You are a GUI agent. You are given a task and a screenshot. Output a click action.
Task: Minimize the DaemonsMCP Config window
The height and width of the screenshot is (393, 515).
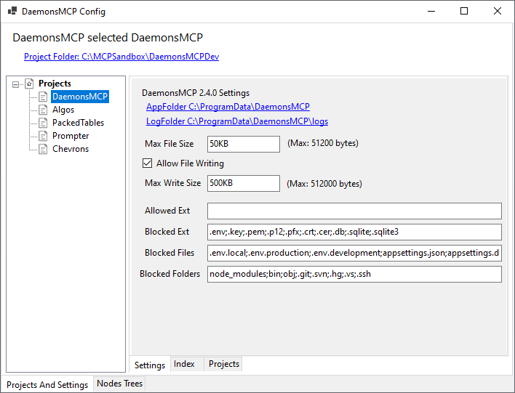pyautogui.click(x=431, y=11)
